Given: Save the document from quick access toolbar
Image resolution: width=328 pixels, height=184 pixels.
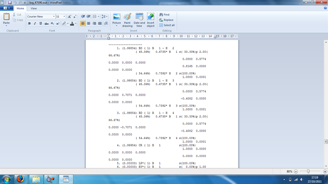Looking at the screenshot, I should click(9, 3).
